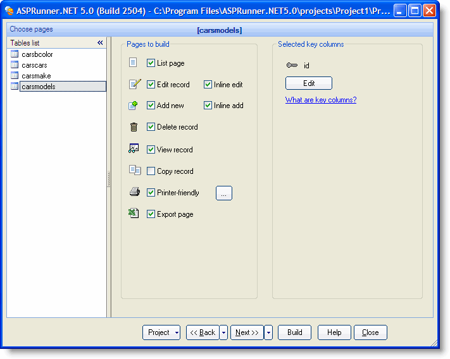450x359 pixels.
Task: Toggle the Edit record checkbox
Action: (151, 85)
